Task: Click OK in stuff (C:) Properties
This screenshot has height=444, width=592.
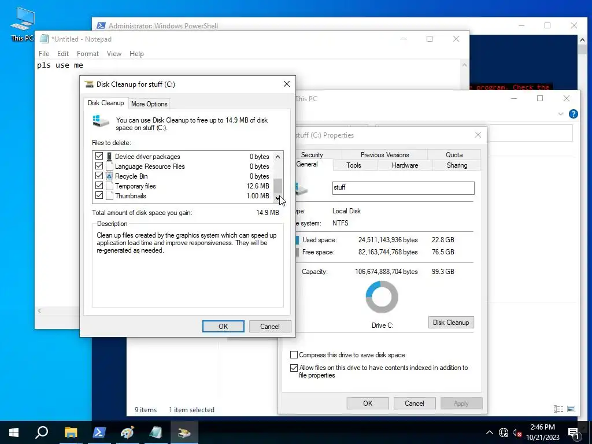Action: 368,403
